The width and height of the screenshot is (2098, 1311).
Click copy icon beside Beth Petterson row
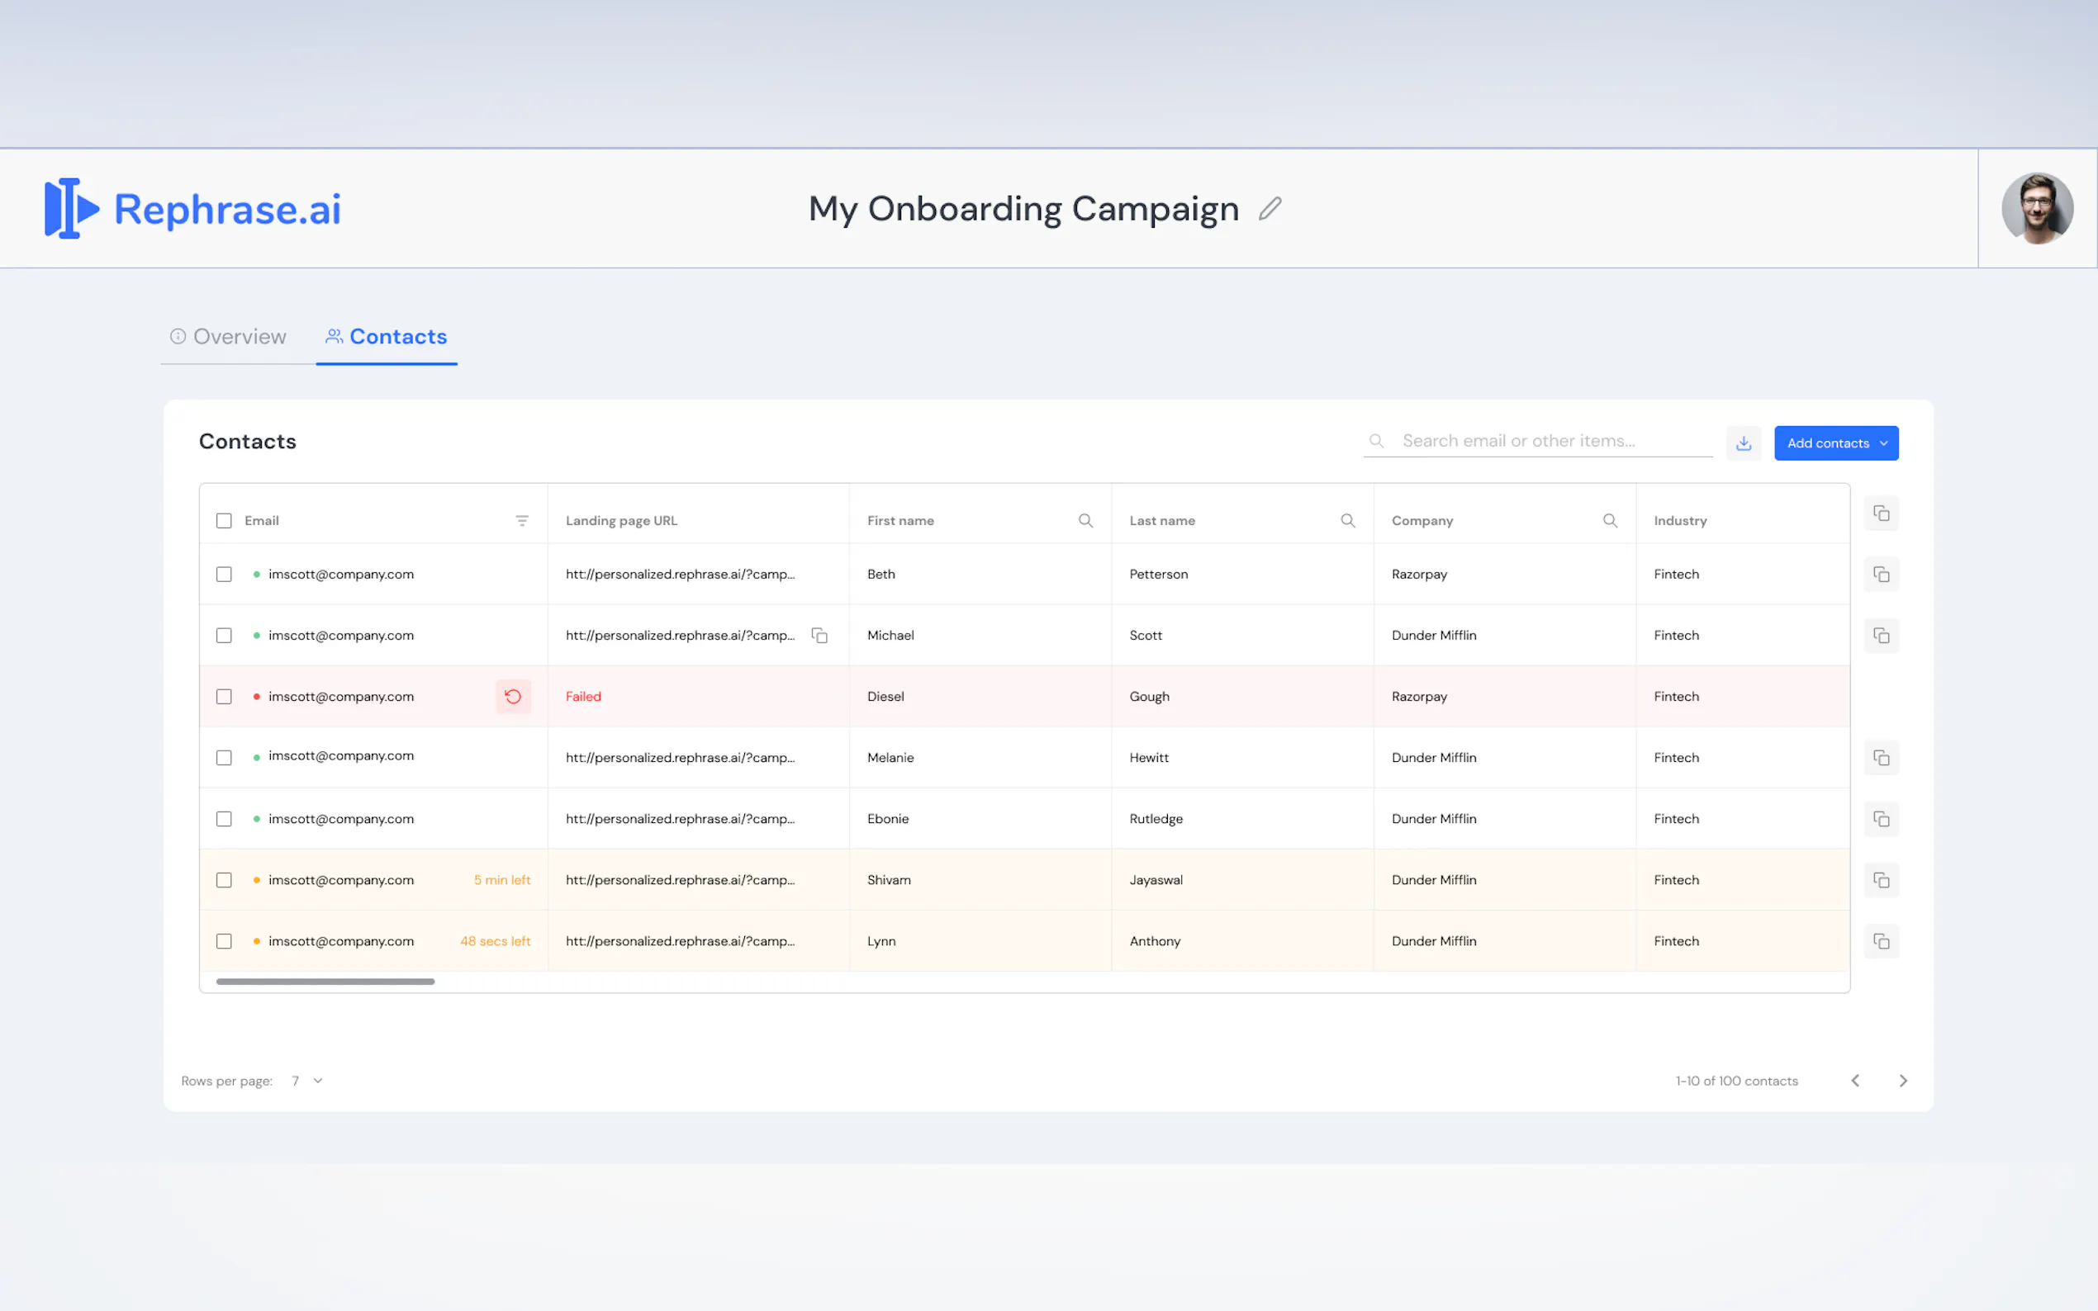point(1880,574)
